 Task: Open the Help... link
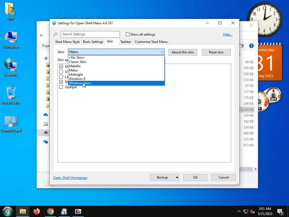(228, 34)
